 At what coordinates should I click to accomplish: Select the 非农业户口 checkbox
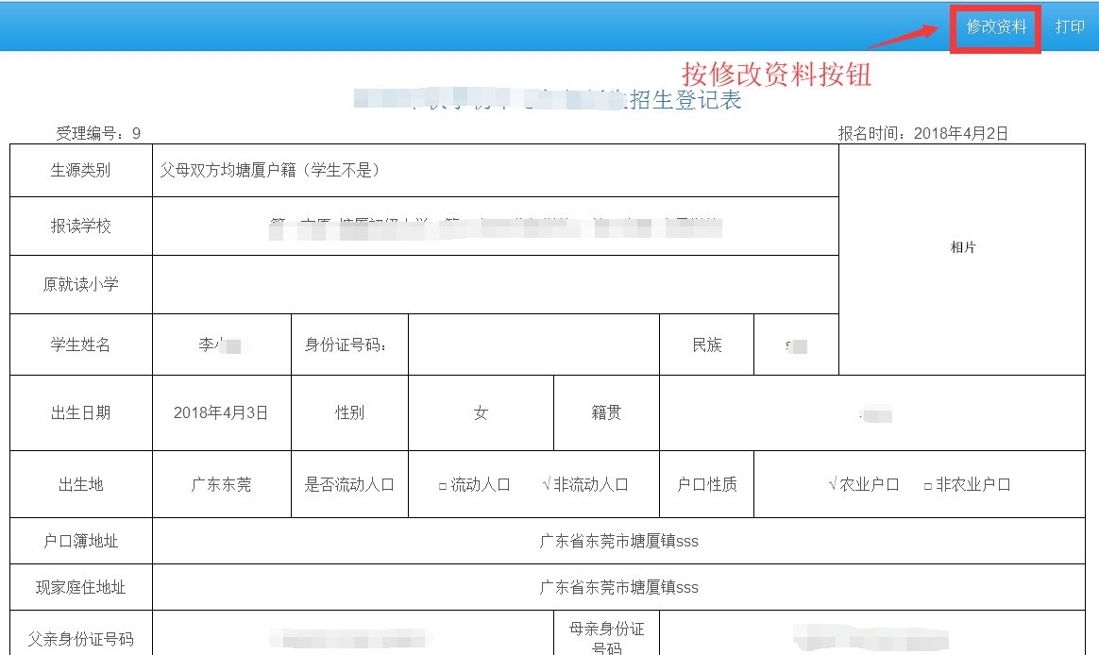point(928,485)
